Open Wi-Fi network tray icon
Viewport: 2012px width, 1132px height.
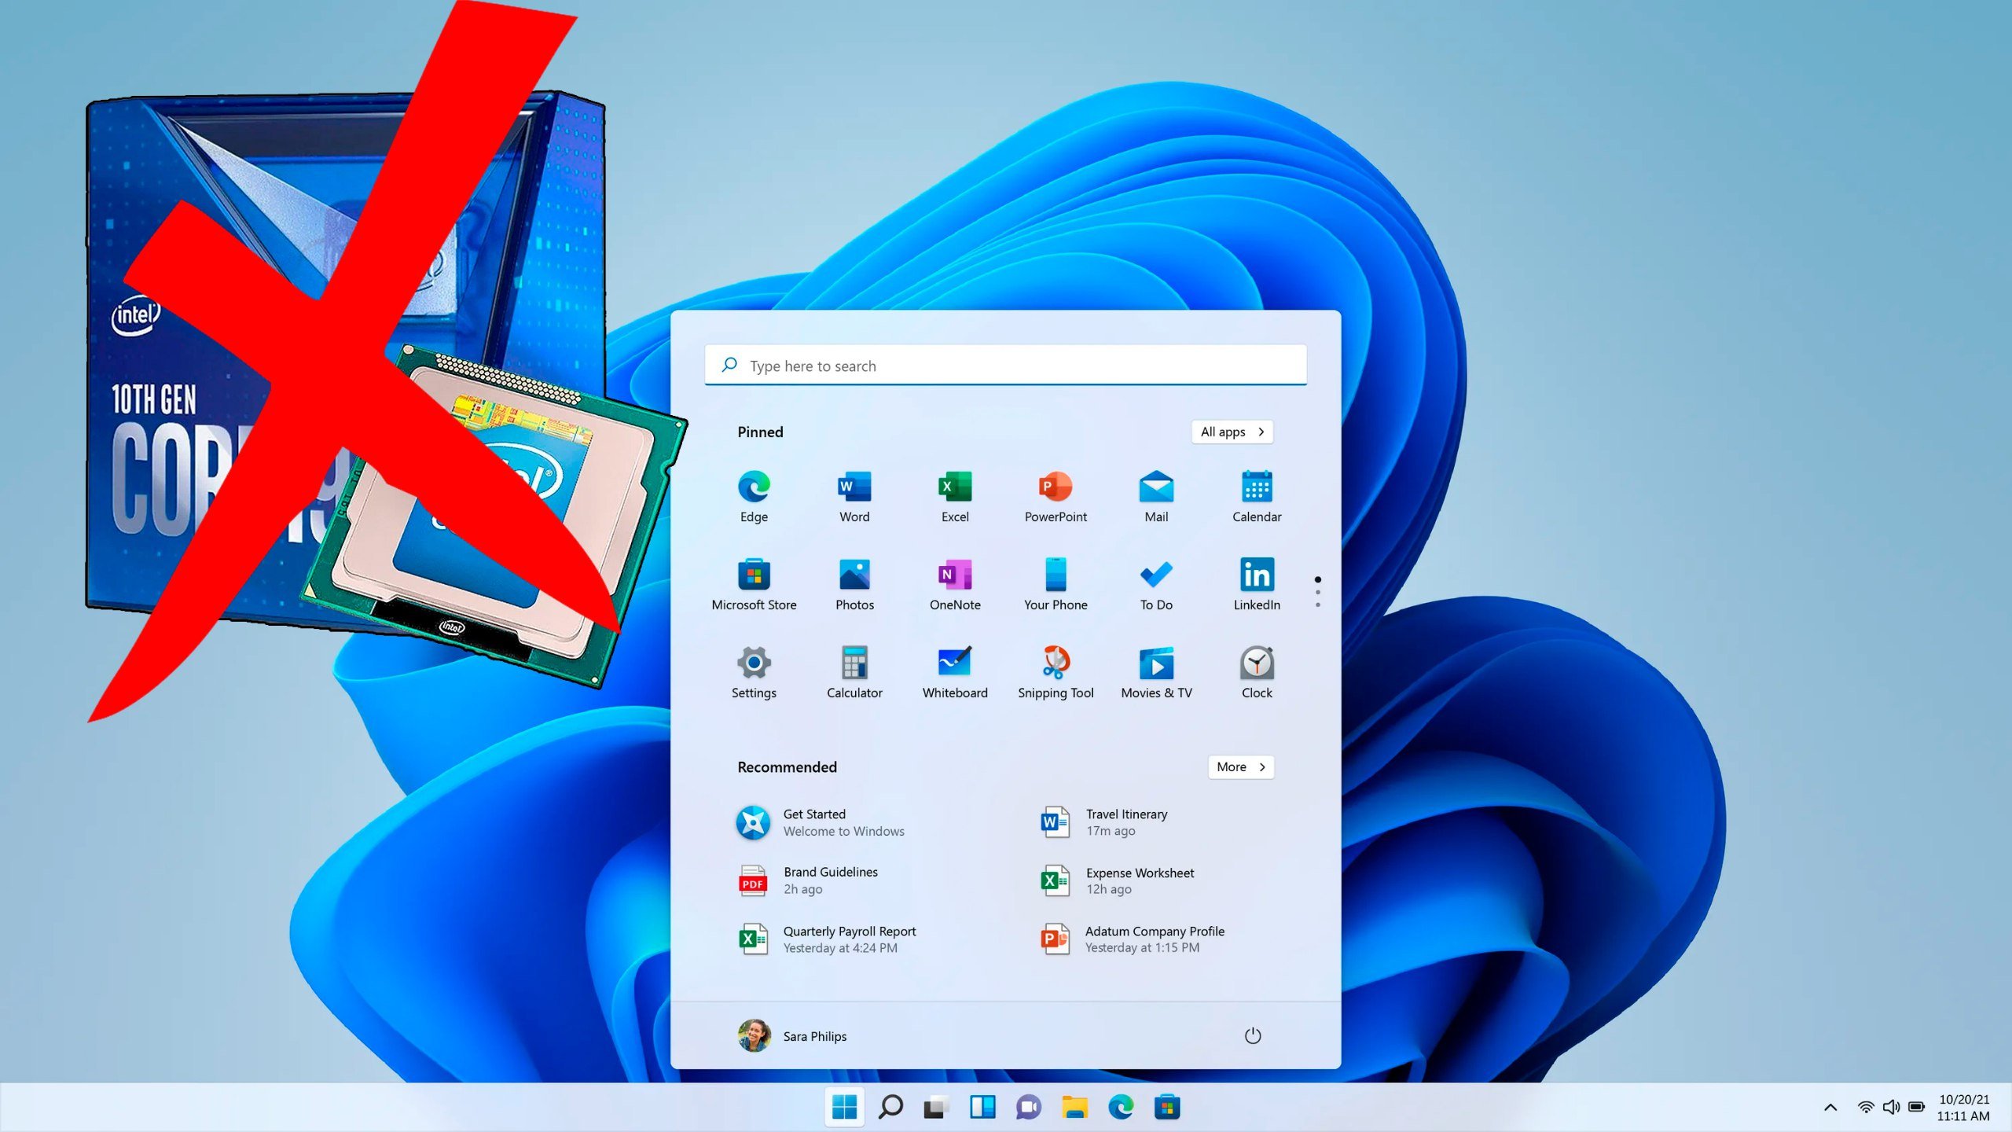pos(1866,1107)
